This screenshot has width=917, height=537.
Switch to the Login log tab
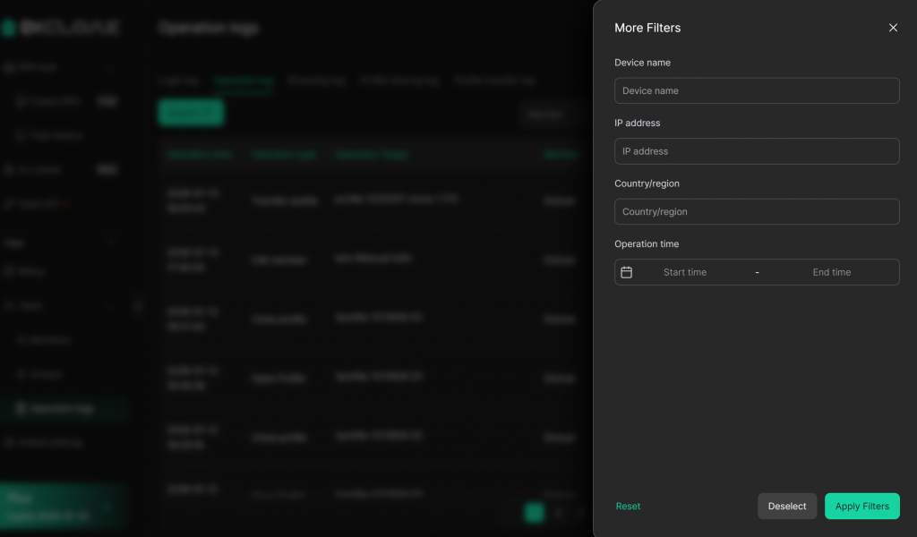tap(178, 81)
